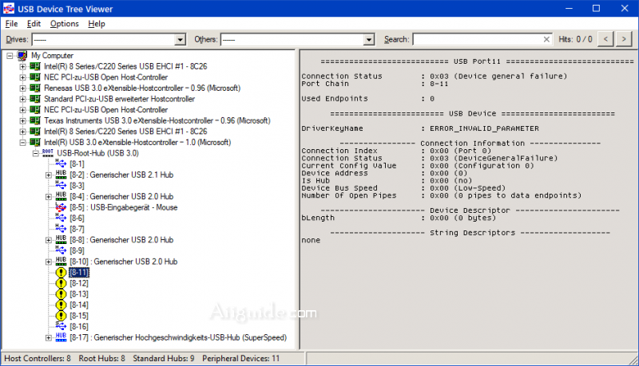Select the Texas Instruments USB 3.0 controller entry

click(x=157, y=120)
